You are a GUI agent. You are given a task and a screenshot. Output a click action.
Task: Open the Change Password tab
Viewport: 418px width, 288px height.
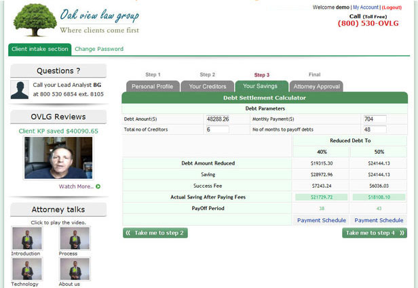(99, 49)
